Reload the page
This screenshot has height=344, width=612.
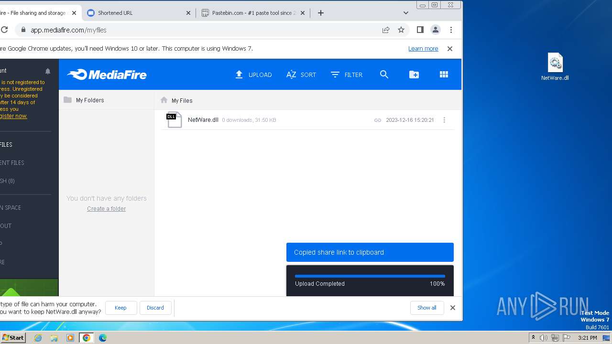(x=4, y=30)
